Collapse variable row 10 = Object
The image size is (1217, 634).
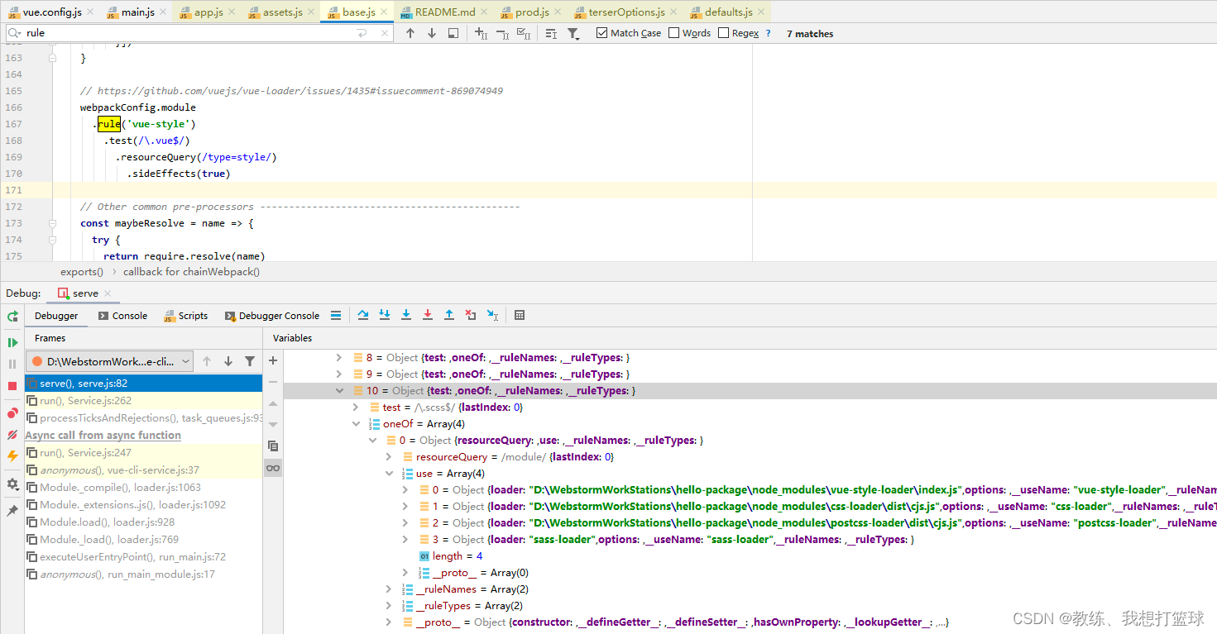point(338,391)
